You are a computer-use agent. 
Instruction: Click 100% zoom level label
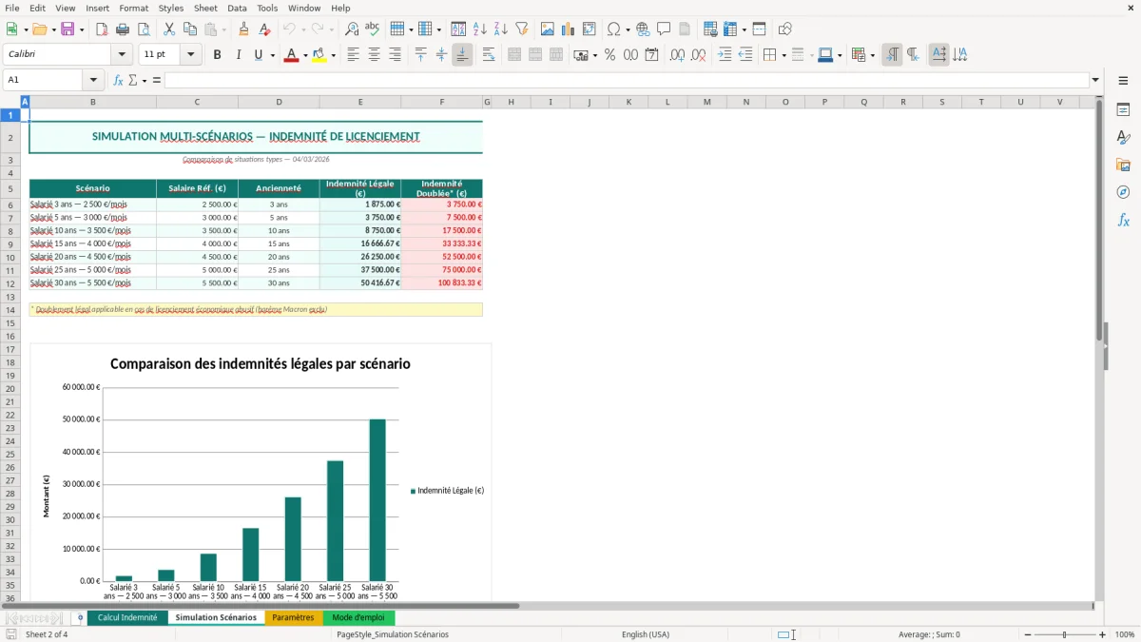point(1125,634)
